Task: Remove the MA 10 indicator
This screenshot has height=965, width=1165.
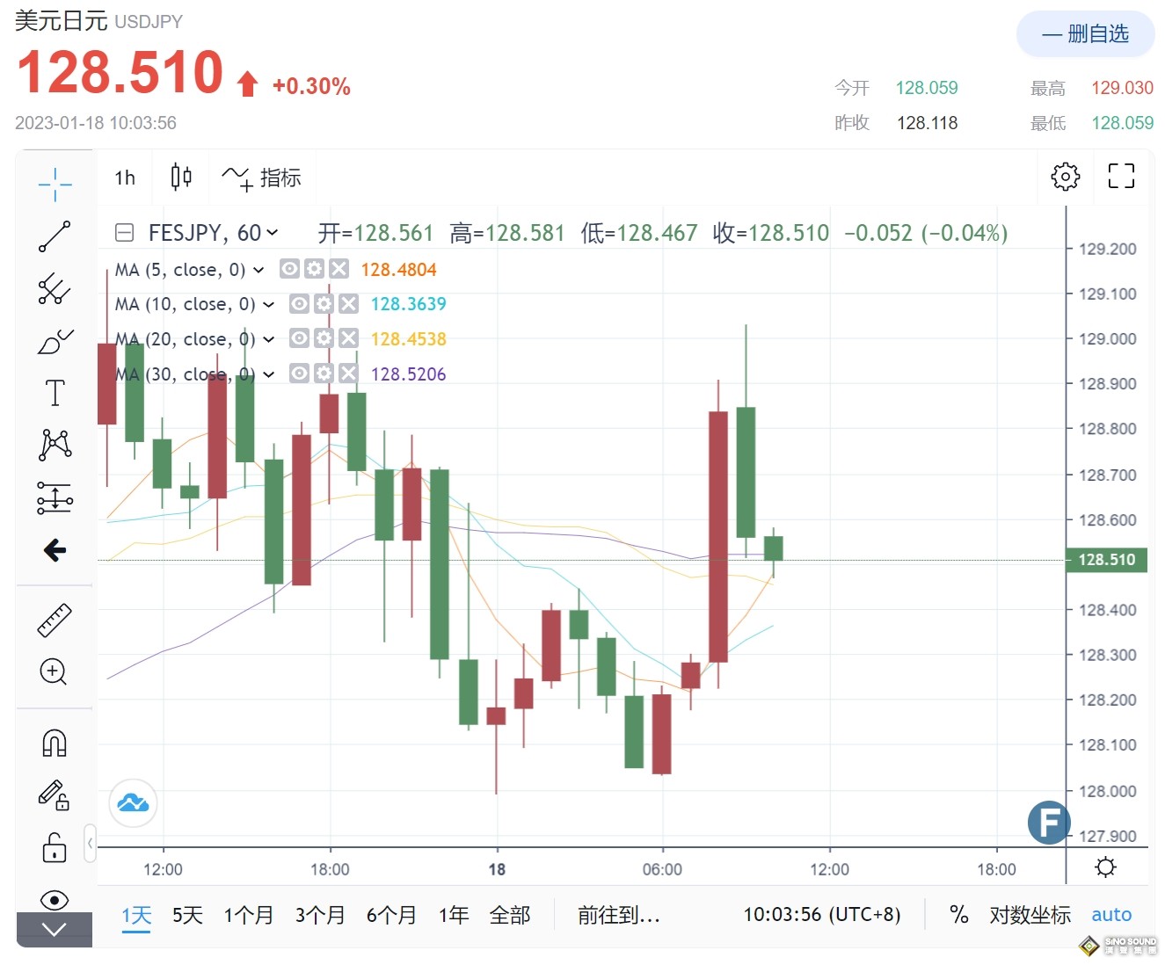Action: [348, 304]
